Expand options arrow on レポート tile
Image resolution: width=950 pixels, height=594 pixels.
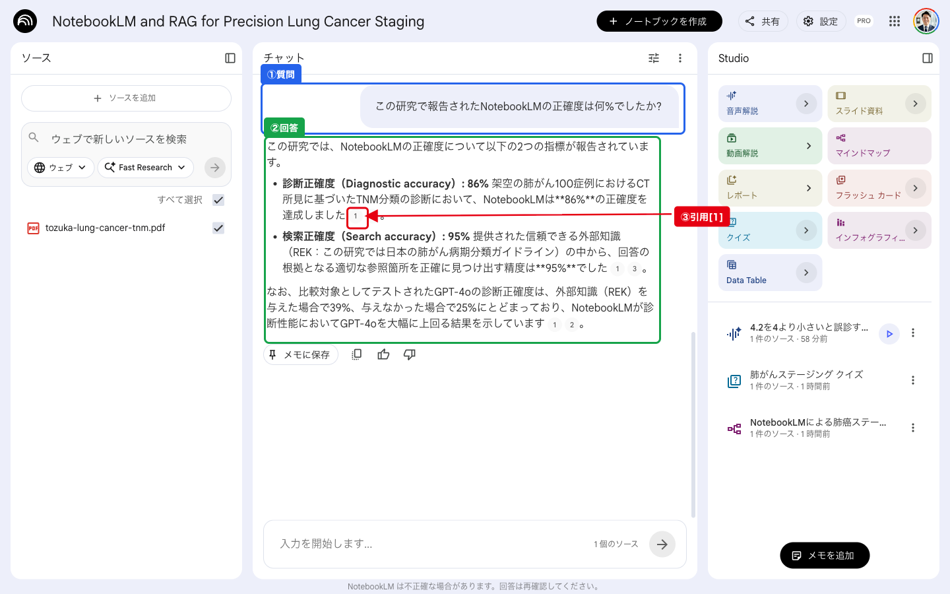tap(809, 188)
